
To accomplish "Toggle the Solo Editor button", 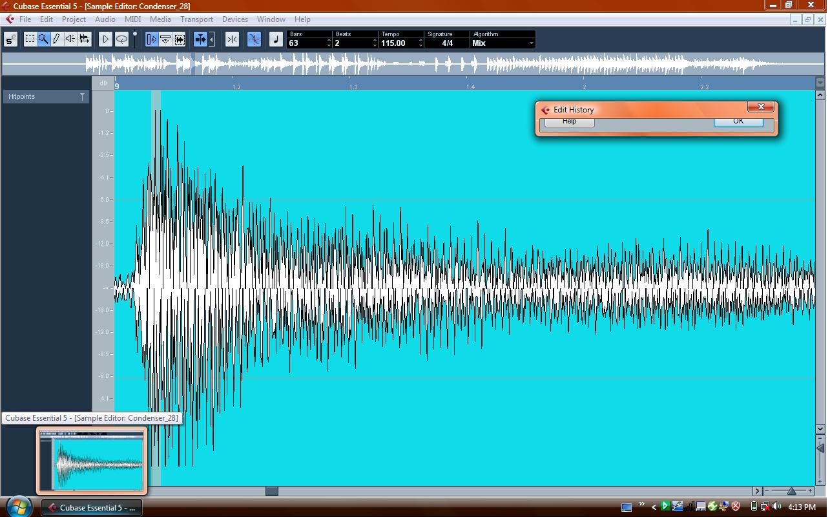I will pos(10,40).
